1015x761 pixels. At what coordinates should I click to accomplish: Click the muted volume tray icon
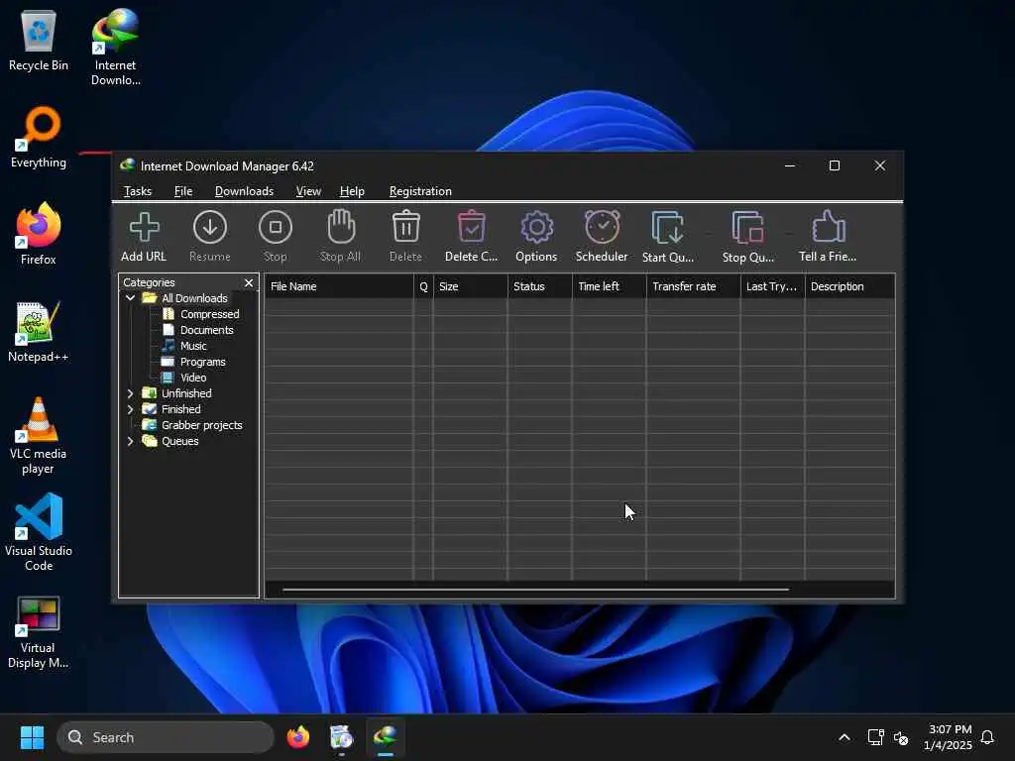[x=900, y=737]
